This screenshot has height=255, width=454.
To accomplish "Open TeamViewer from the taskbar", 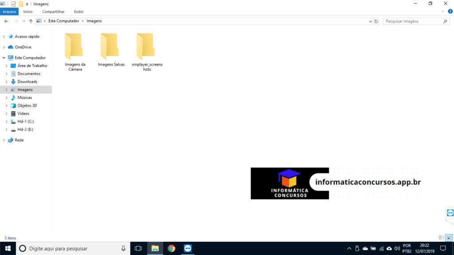I will 188,248.
